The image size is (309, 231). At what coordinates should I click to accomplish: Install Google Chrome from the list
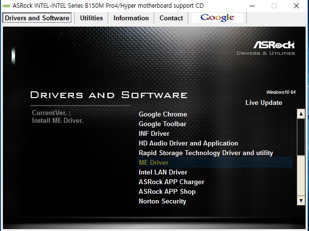pos(163,115)
